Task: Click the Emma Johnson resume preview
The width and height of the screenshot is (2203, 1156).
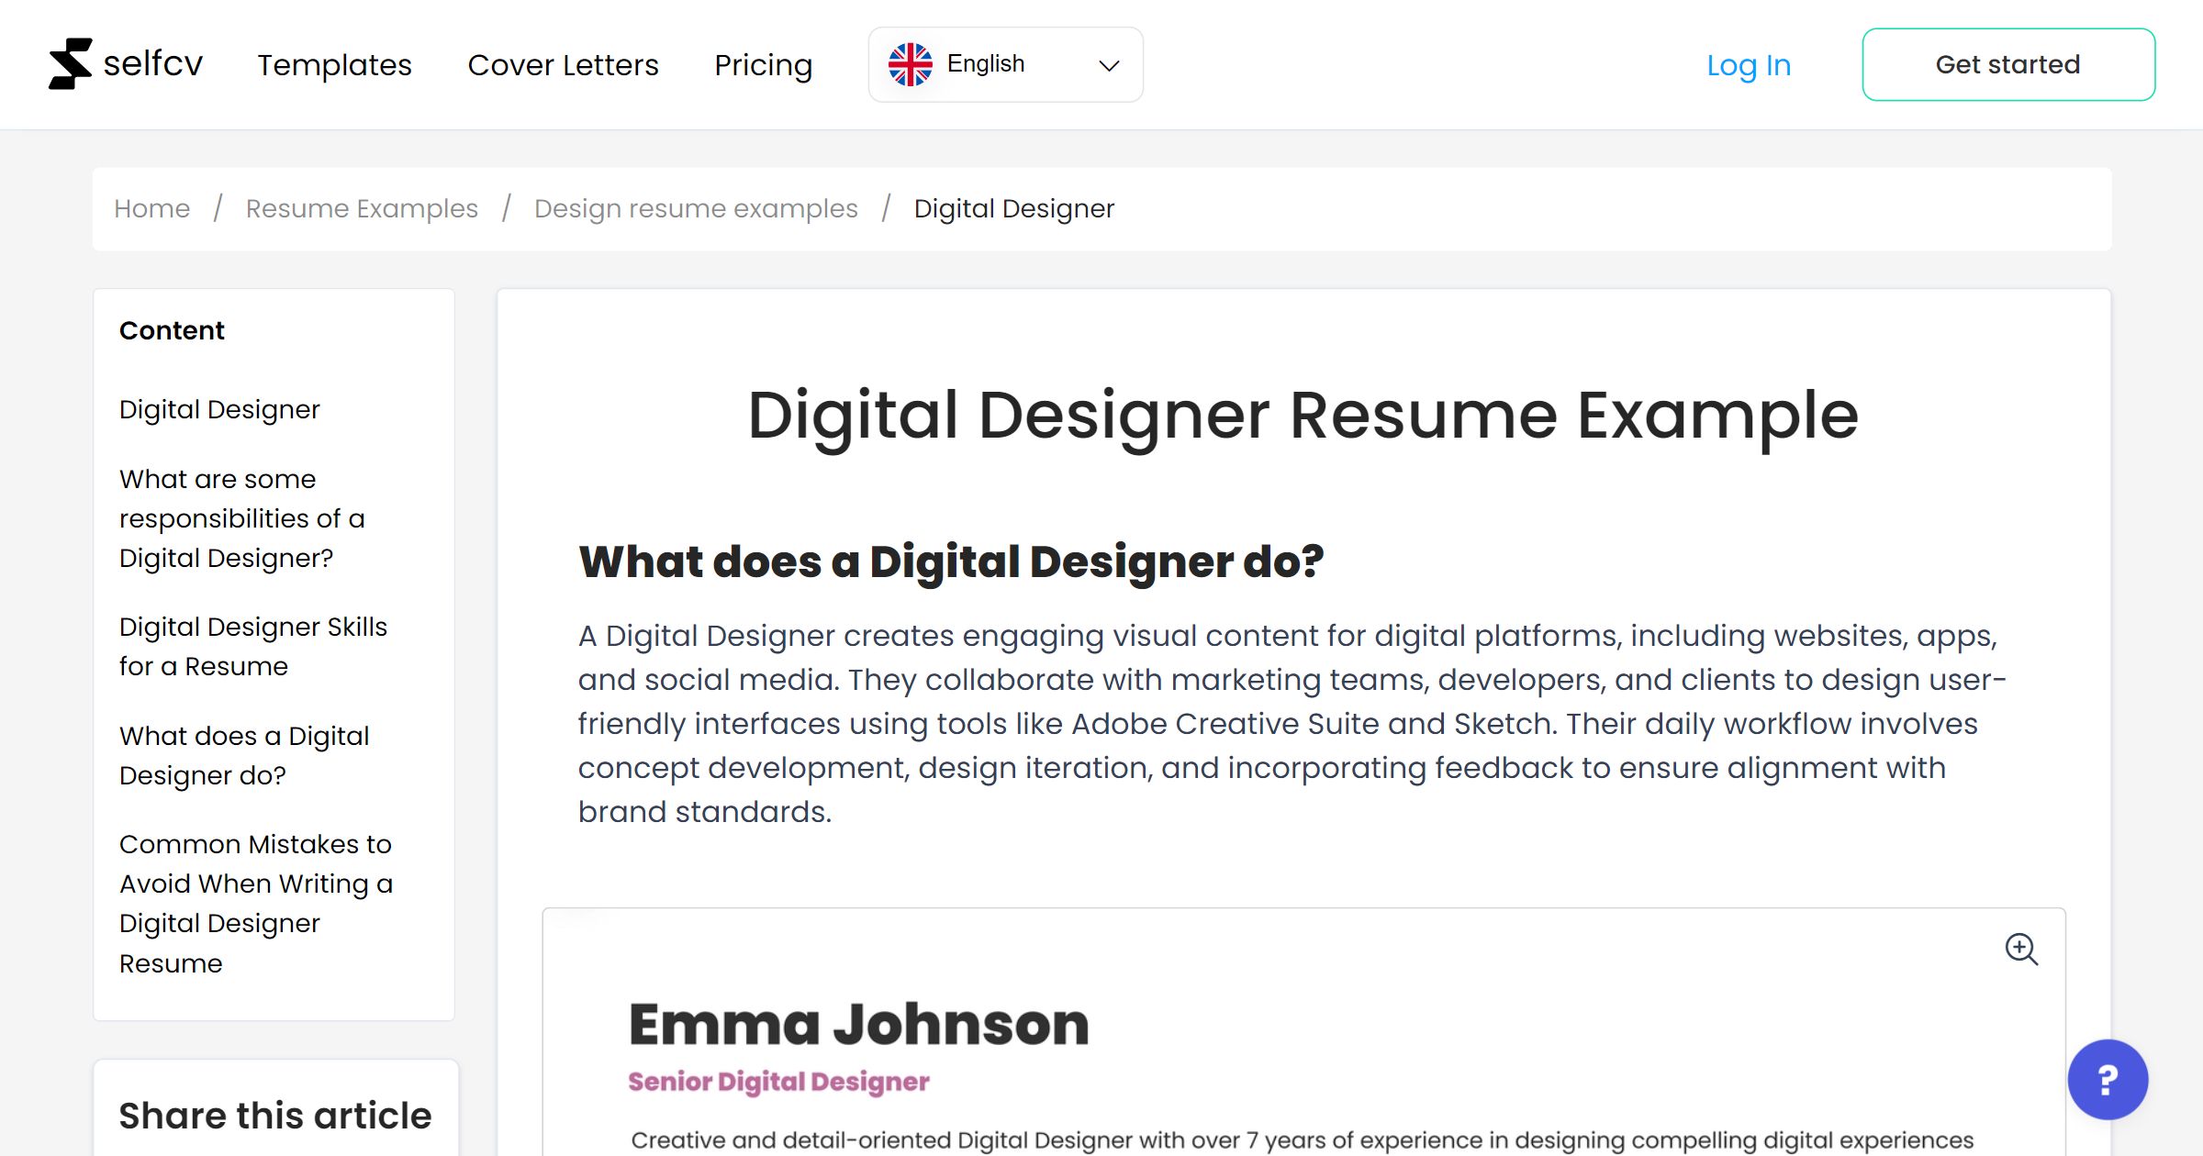Action: point(1303,1032)
